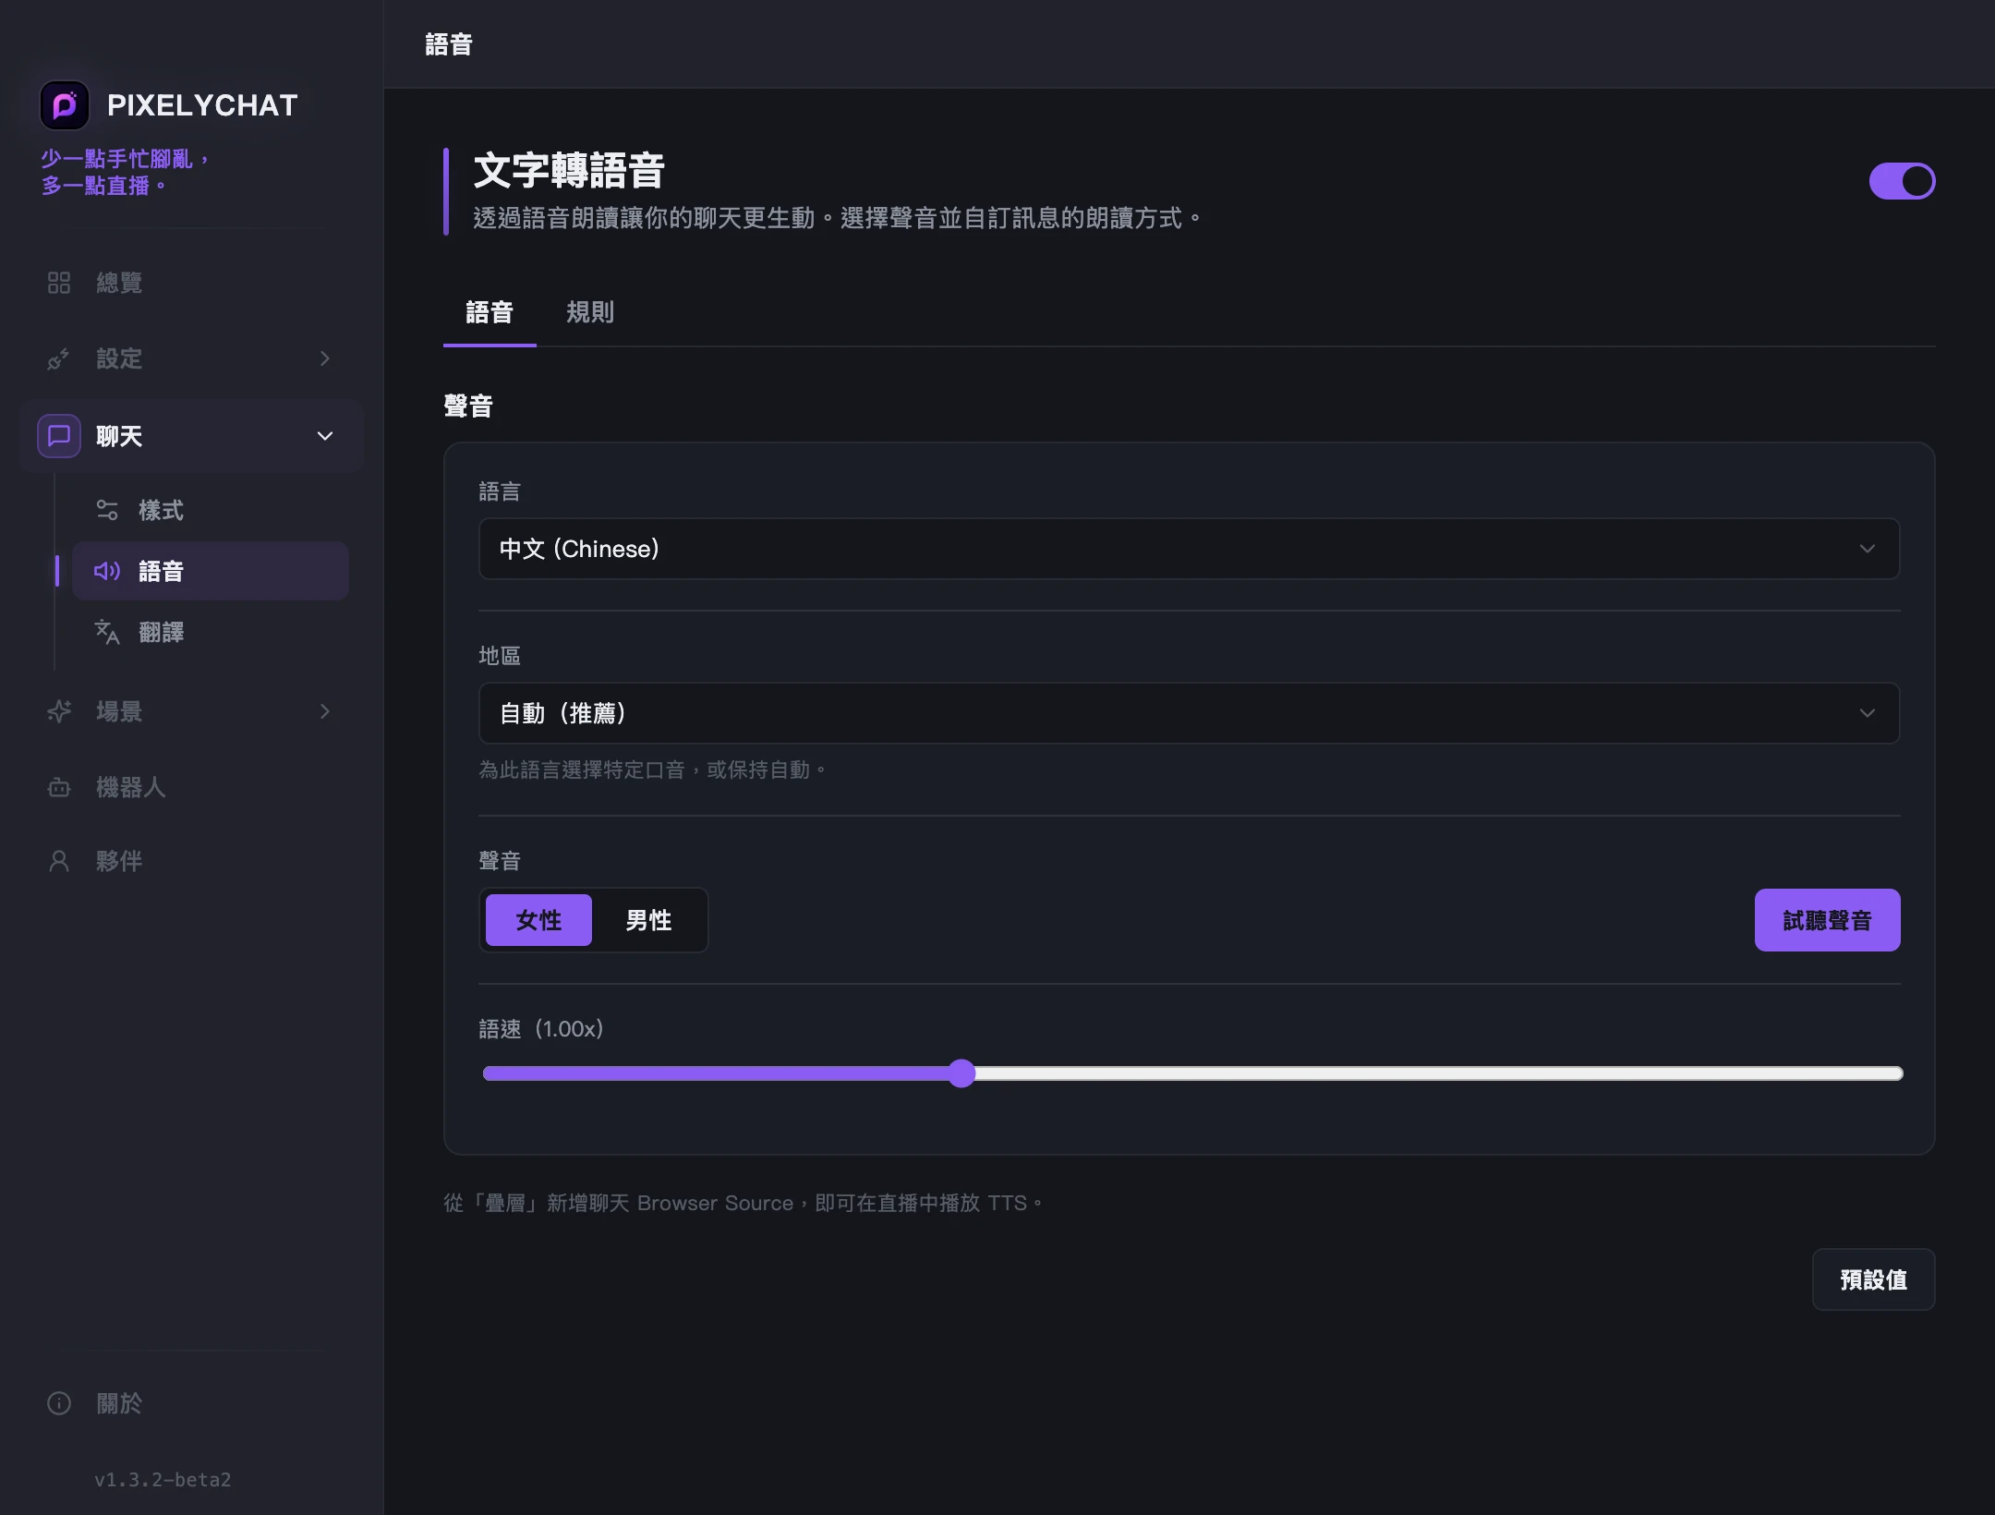Click the 文字轉語音 heading

click(569, 170)
